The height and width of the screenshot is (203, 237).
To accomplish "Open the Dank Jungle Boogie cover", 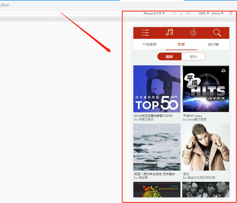I will coord(157,189).
